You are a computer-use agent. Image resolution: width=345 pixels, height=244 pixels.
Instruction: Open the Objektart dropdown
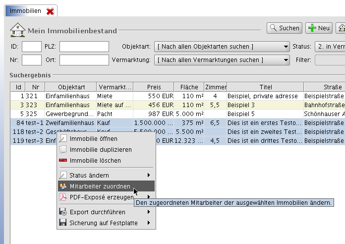(222, 47)
